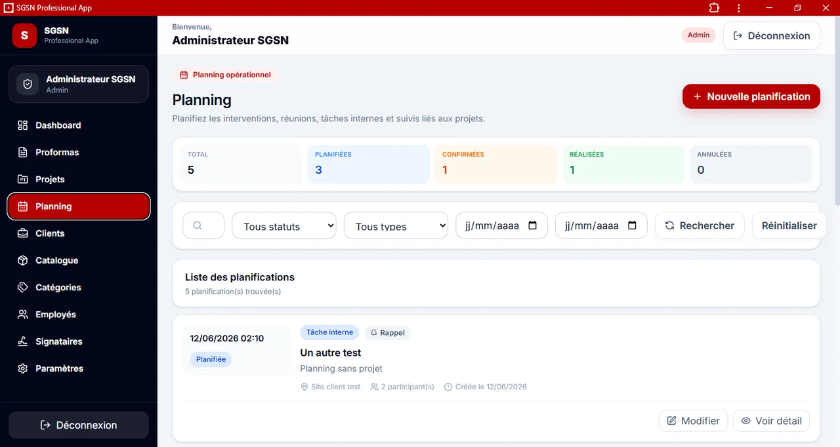This screenshot has height=447, width=840.
Task: Click the second jj/mm/aaaa date field
Action: pyautogui.click(x=601, y=225)
